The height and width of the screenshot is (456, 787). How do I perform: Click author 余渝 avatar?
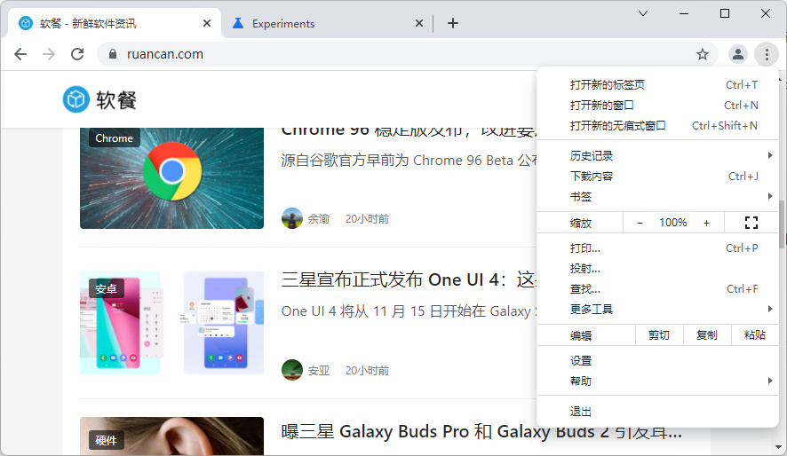pyautogui.click(x=292, y=218)
